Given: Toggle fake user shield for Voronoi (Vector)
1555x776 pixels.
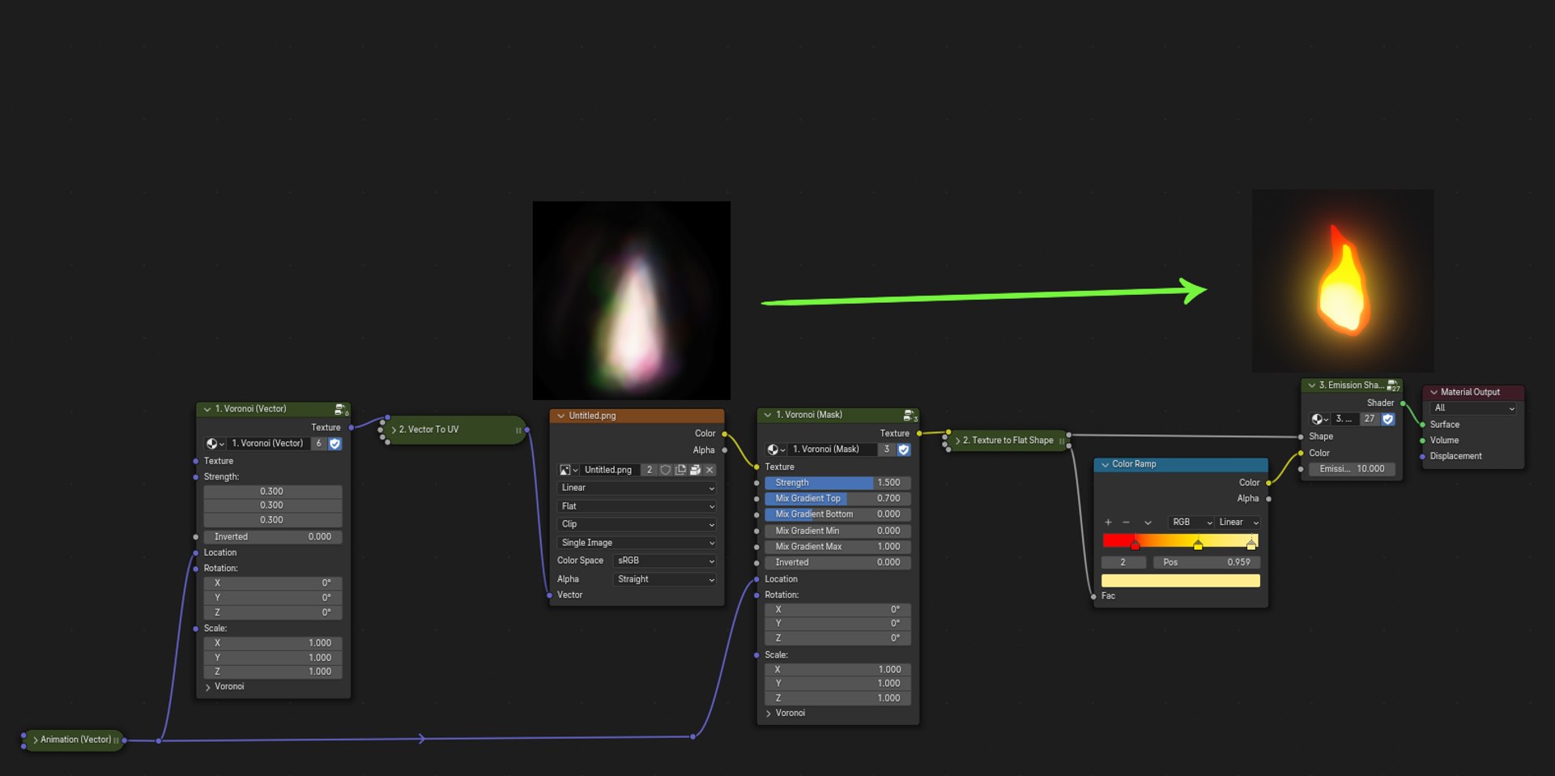Looking at the screenshot, I should (335, 444).
